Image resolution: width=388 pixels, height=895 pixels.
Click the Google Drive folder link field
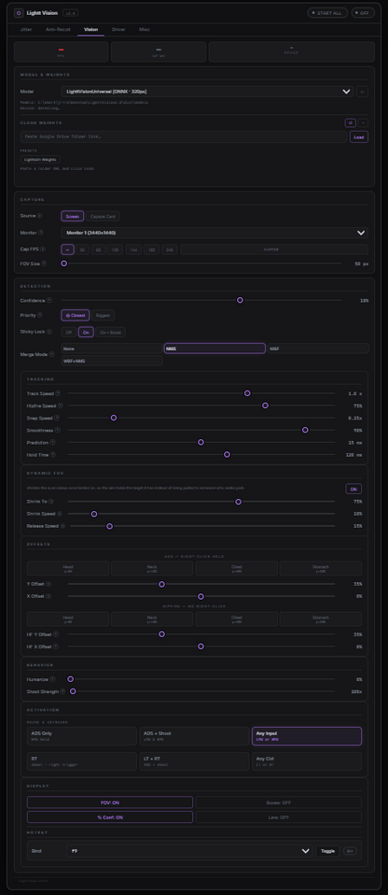pyautogui.click(x=184, y=137)
